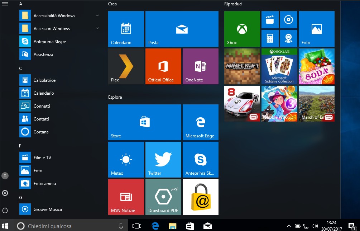Viewport: 360px width, 231px height.
Task: Open Calendario from the app list
Action: pos(60,93)
